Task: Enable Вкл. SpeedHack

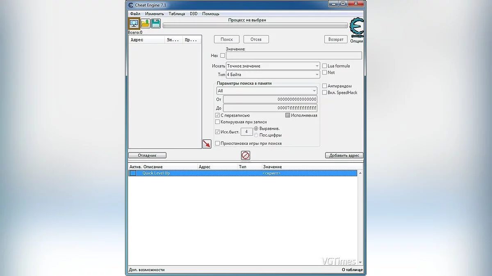Action: pos(324,92)
